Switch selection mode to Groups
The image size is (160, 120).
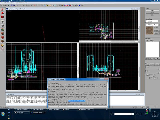coord(152,10)
